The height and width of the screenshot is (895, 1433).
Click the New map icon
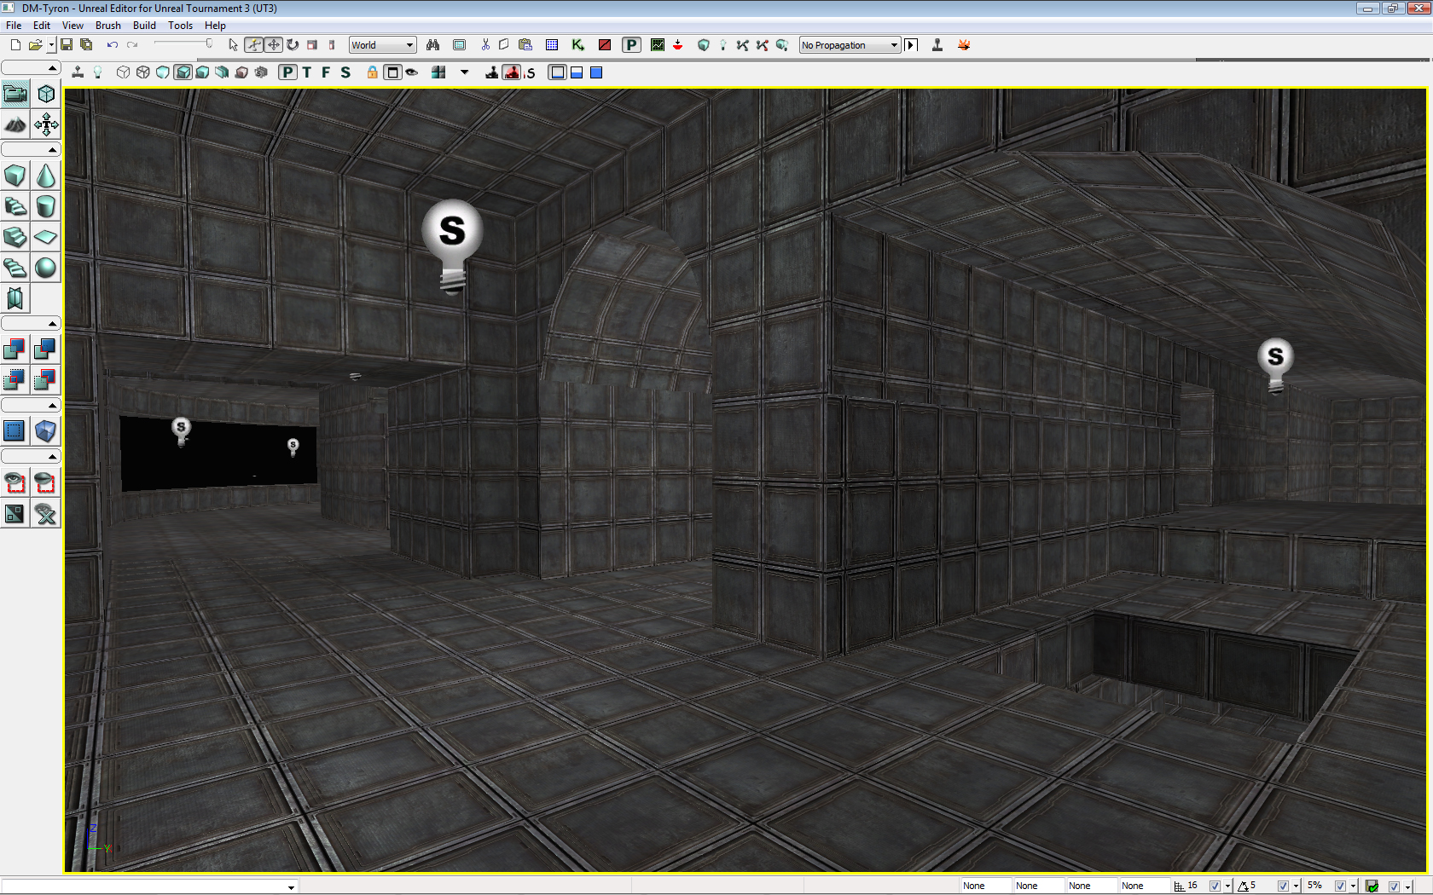pos(15,45)
